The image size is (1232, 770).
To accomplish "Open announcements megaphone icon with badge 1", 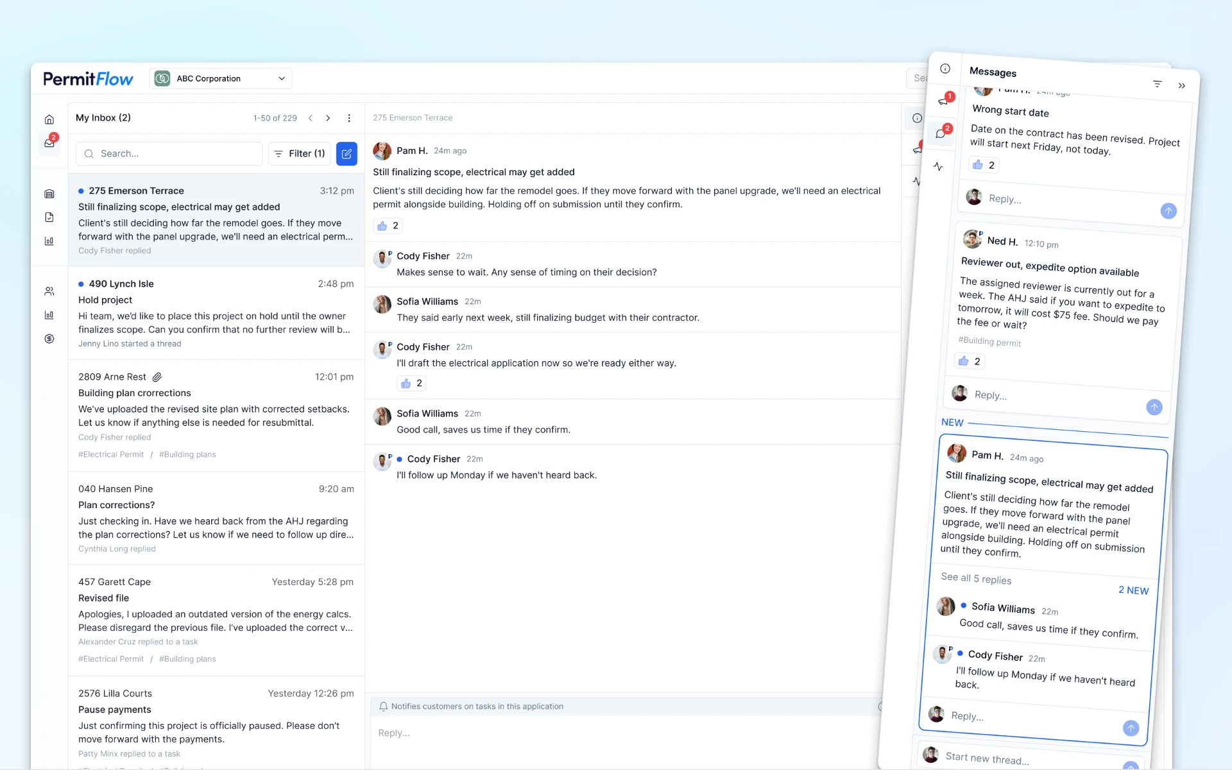I will point(944,100).
